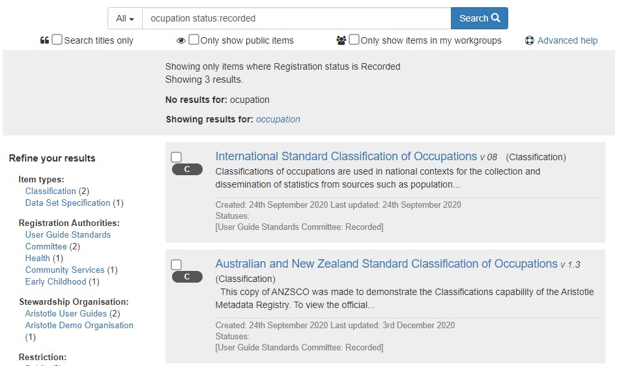The height and width of the screenshot is (366, 619).
Task: Click the life-ring help icon
Action: pos(530,40)
